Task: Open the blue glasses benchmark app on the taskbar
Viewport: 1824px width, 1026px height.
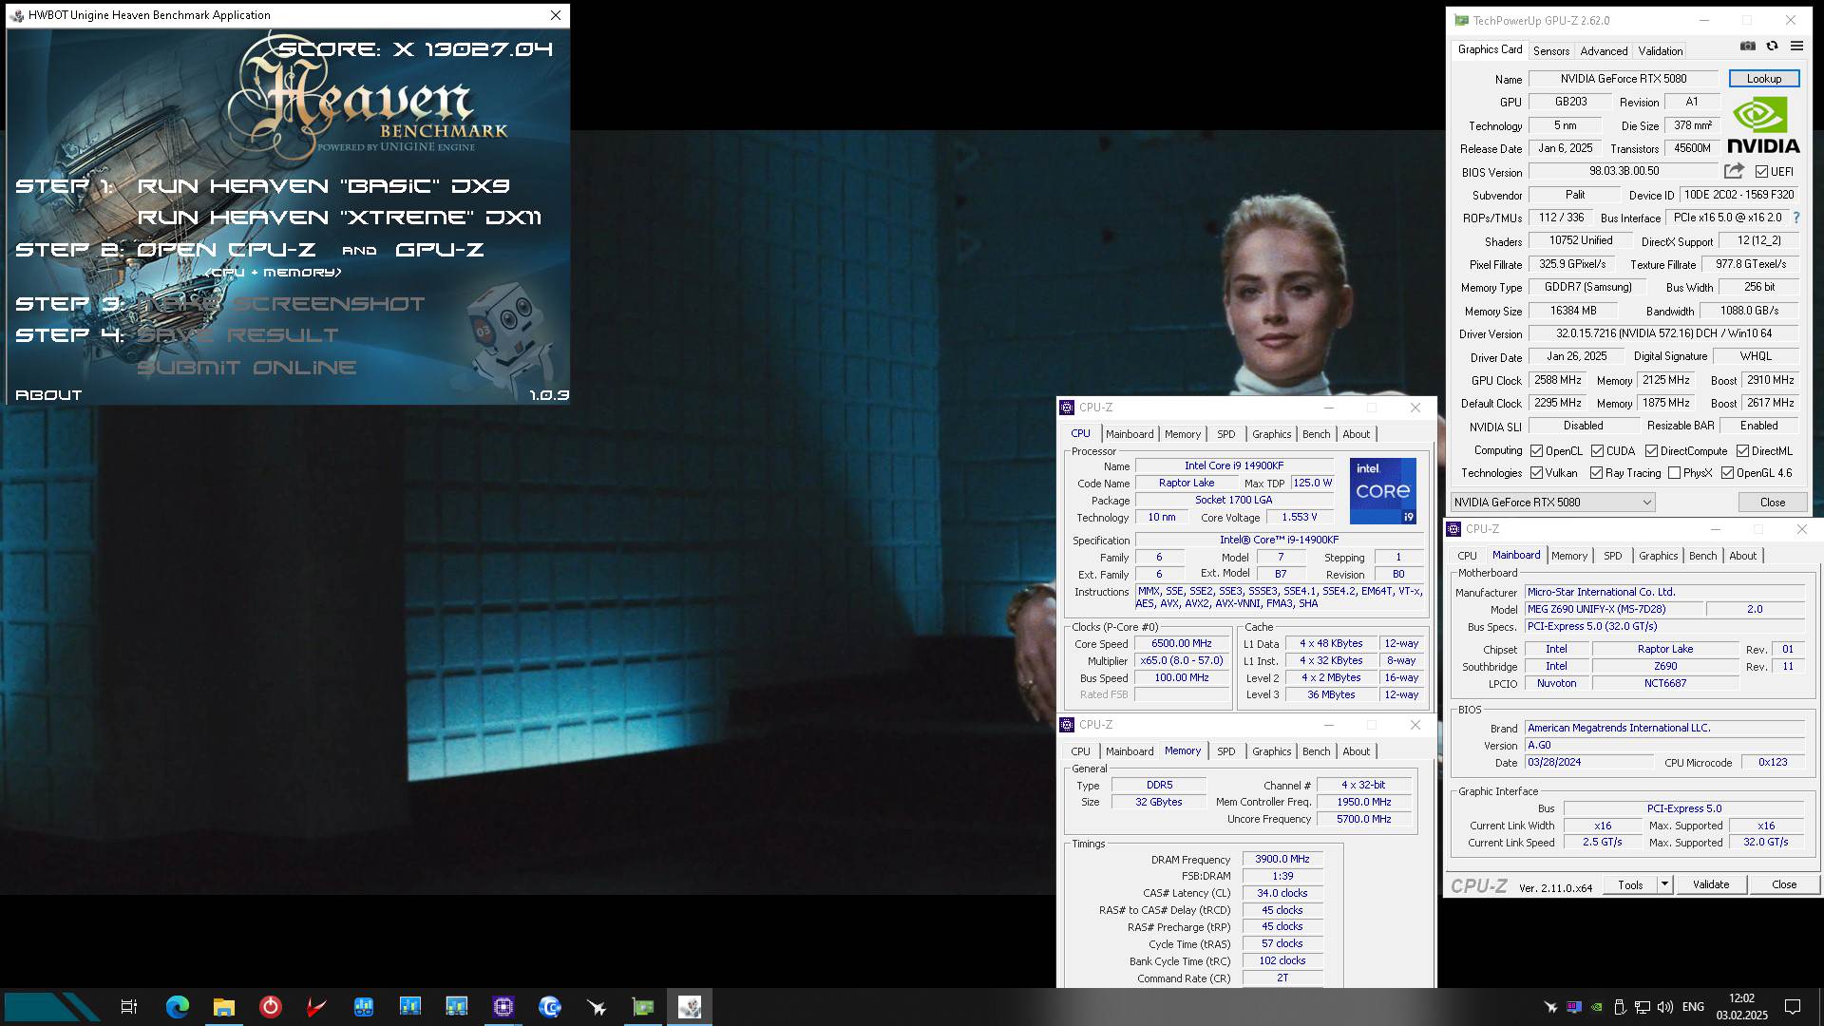Action: click(x=364, y=1007)
